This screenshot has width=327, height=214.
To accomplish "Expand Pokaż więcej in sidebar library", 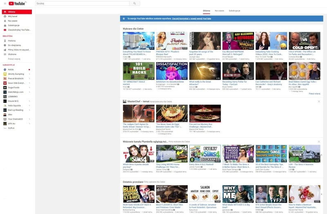I will click(x=14, y=59).
